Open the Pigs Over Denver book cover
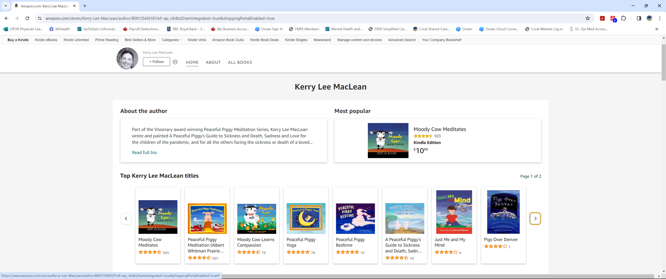 503,212
